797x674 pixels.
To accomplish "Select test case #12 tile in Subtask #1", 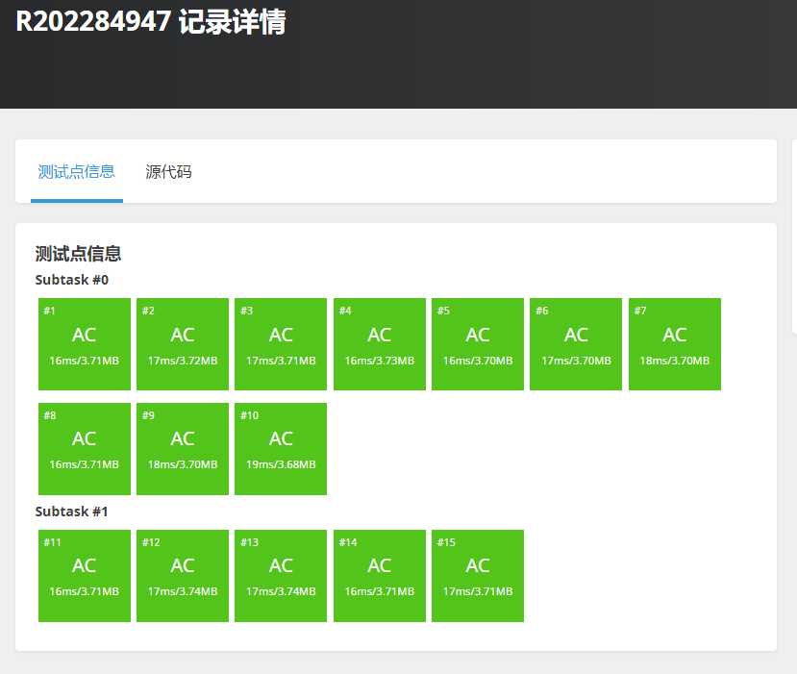I will click(183, 575).
